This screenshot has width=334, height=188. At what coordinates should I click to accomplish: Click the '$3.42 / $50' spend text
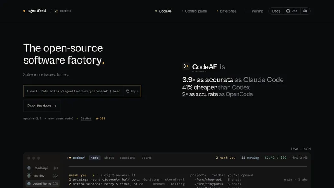[276, 158]
